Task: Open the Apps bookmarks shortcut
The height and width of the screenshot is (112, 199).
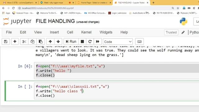Action: [x=6, y=13]
